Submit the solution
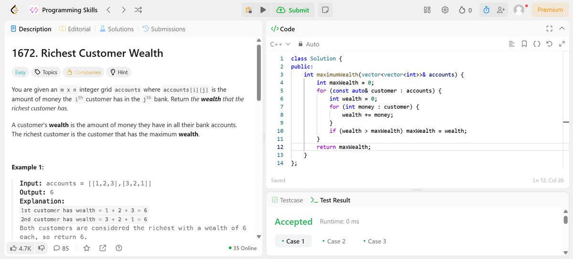This screenshot has width=573, height=259. coord(293,10)
